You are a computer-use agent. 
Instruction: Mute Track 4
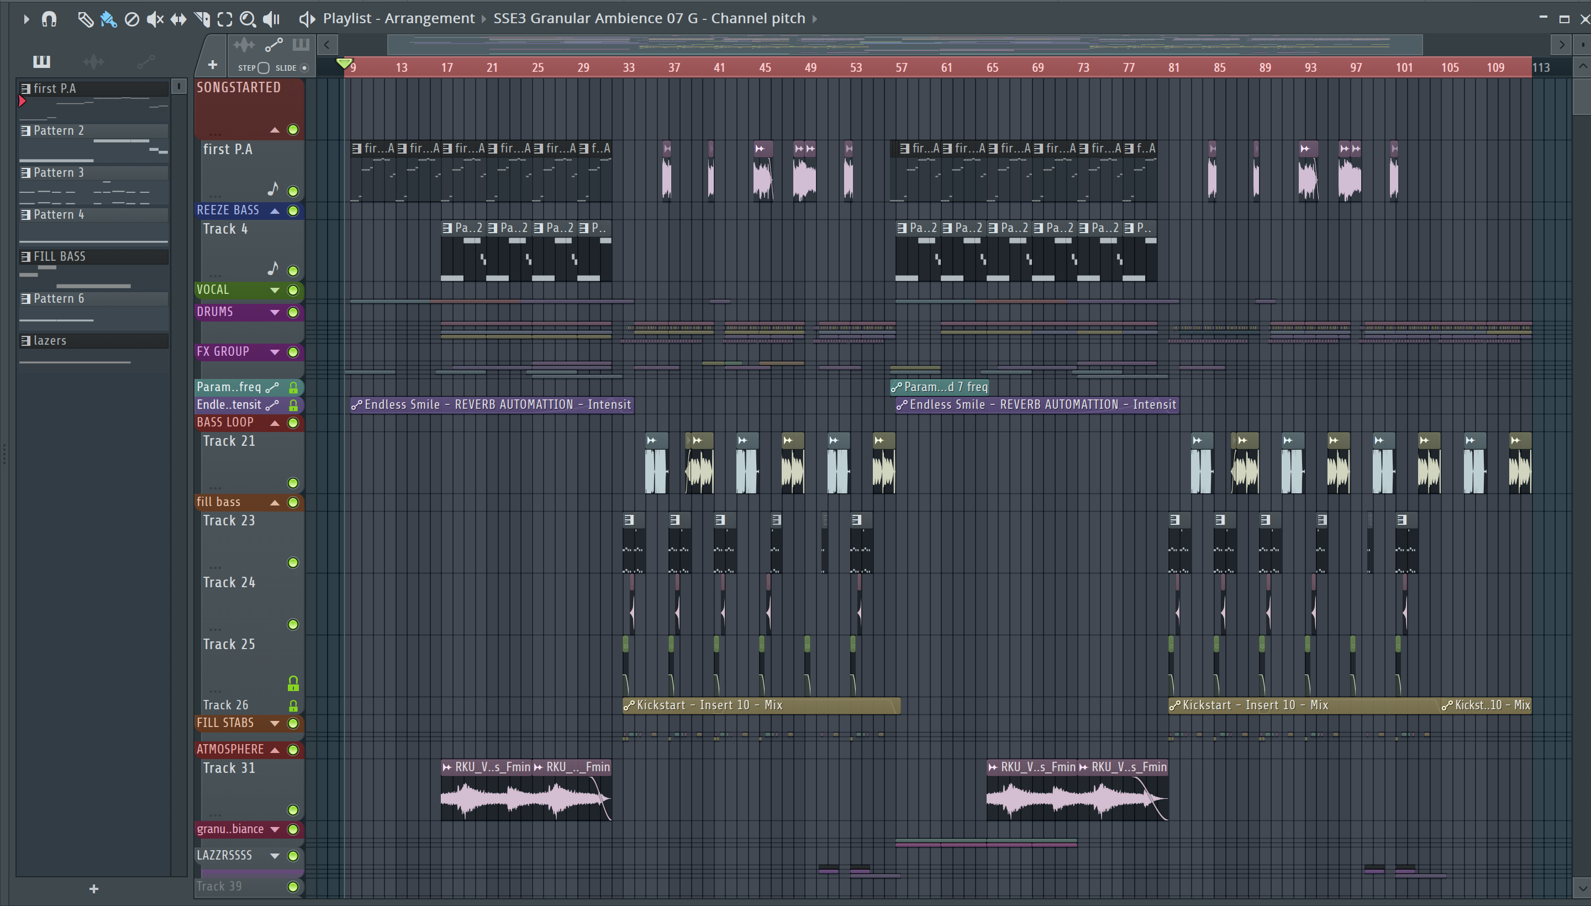(293, 271)
